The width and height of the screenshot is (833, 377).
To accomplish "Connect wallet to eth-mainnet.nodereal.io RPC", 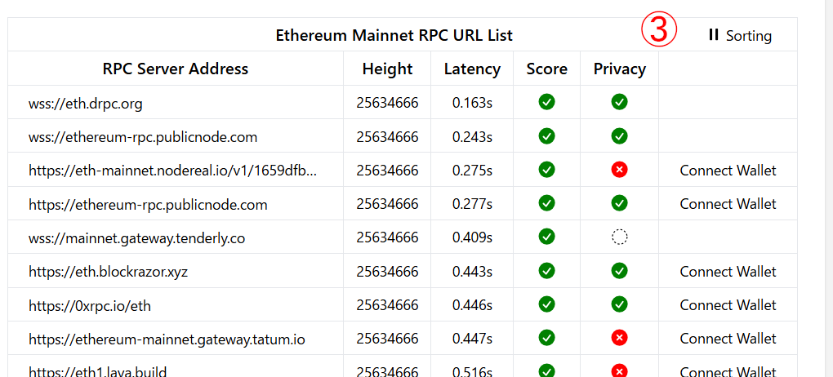I will [728, 170].
